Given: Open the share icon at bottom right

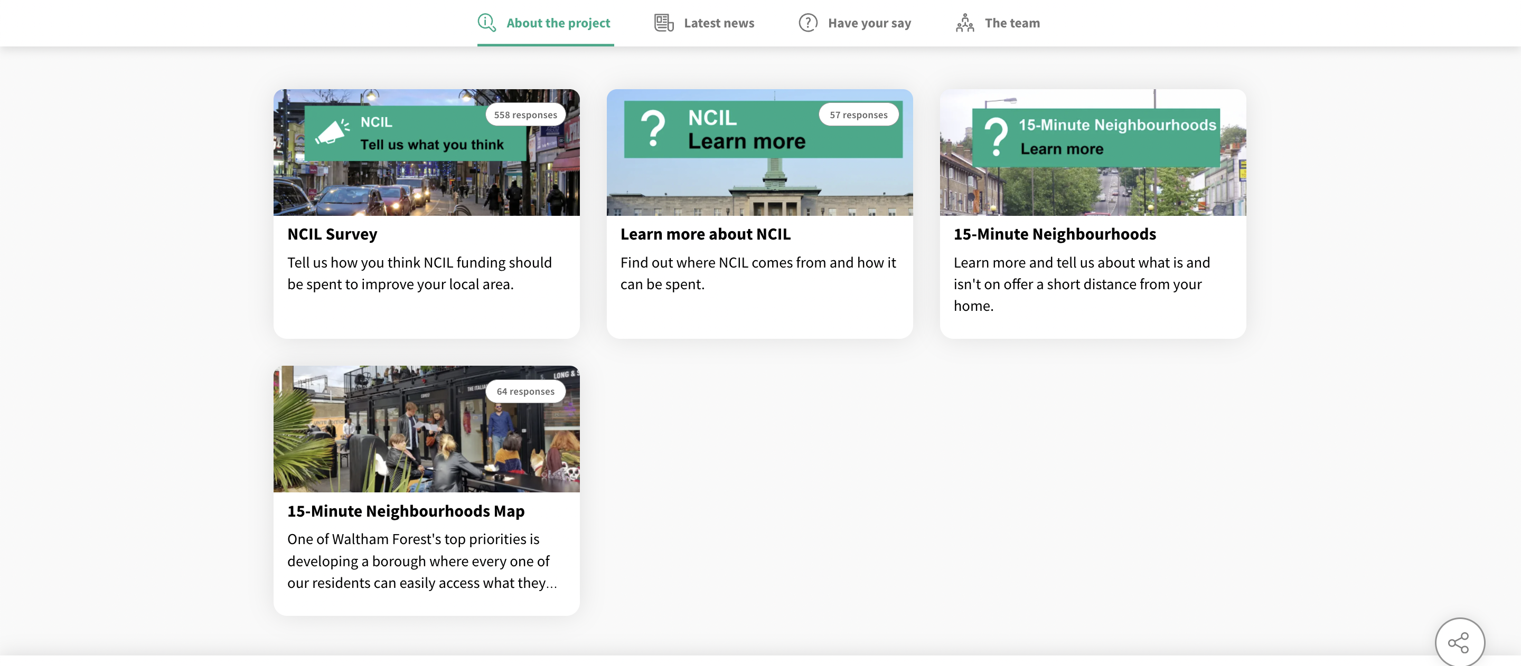Looking at the screenshot, I should (x=1460, y=642).
